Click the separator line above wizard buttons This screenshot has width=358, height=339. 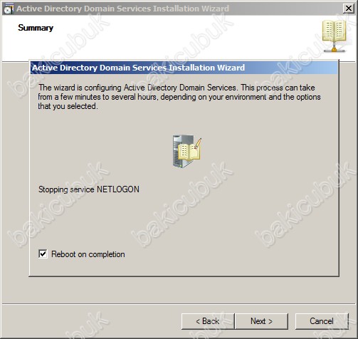click(x=179, y=303)
